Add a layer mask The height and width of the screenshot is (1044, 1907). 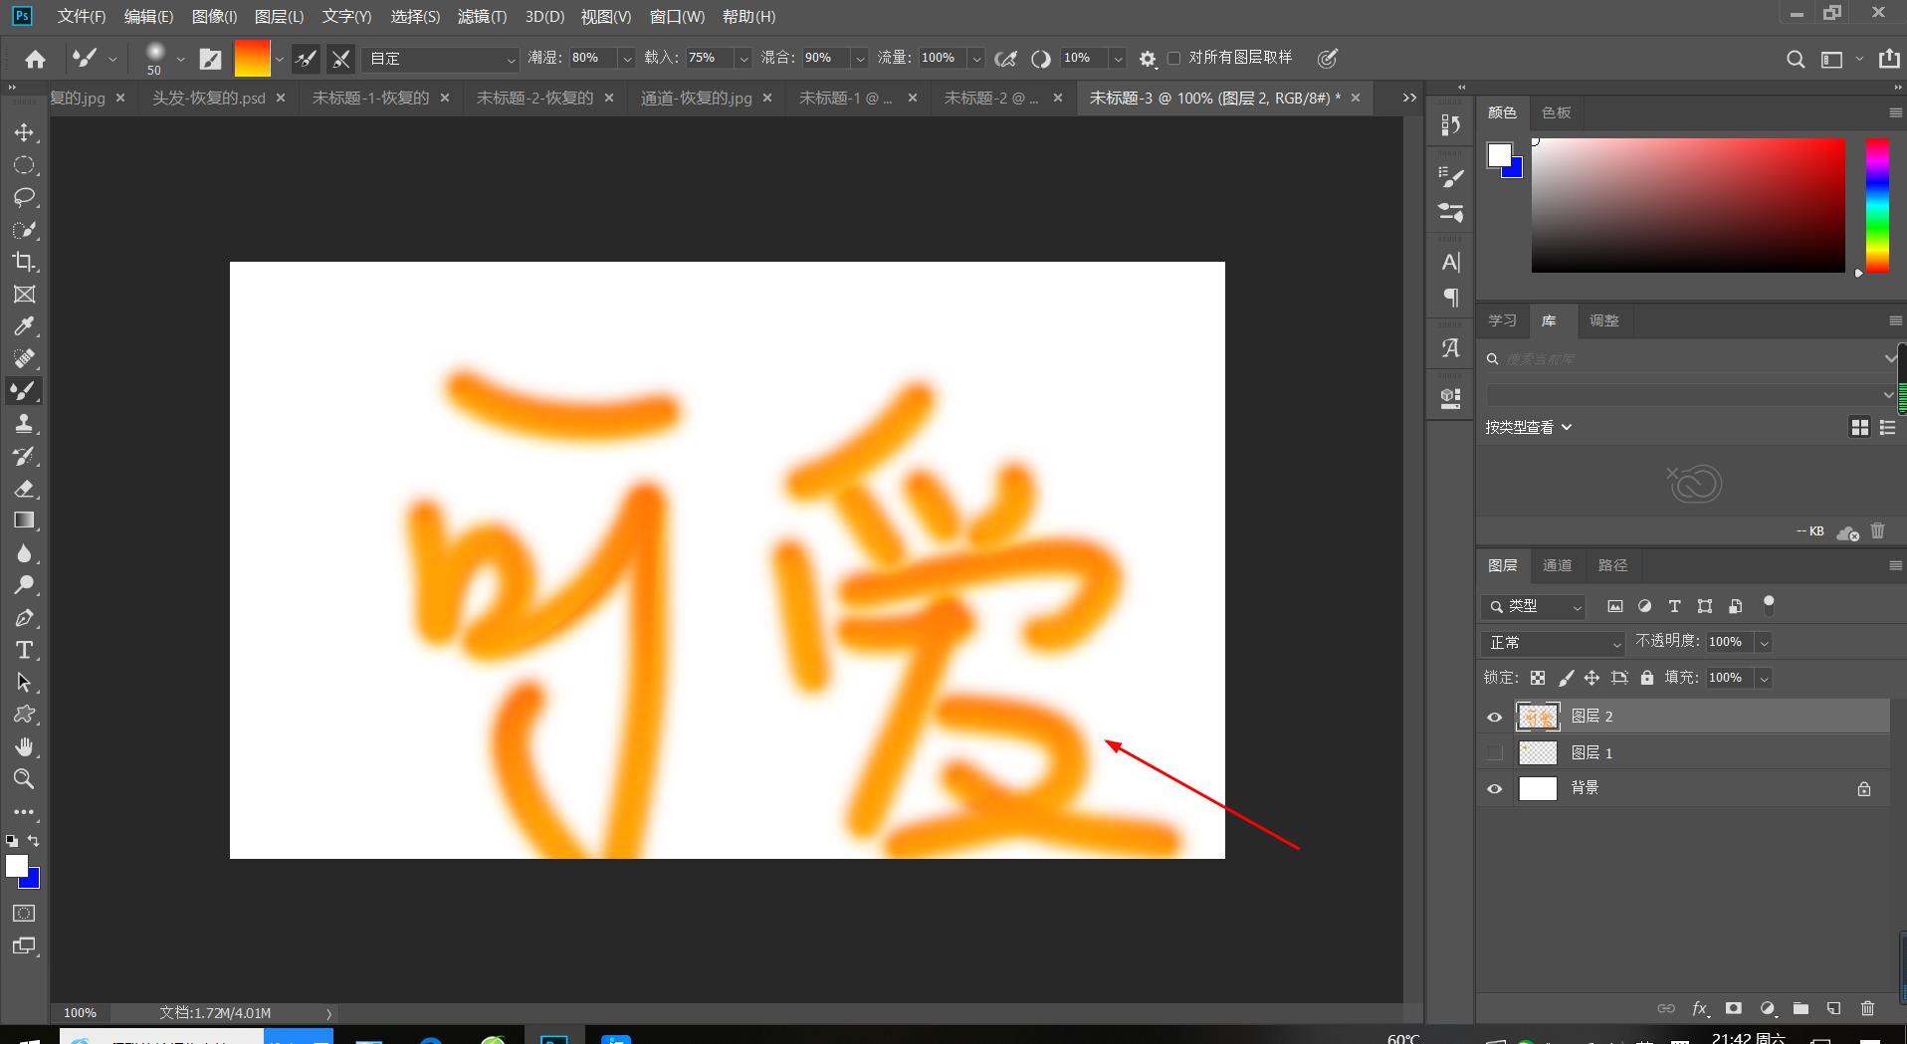[1734, 1008]
